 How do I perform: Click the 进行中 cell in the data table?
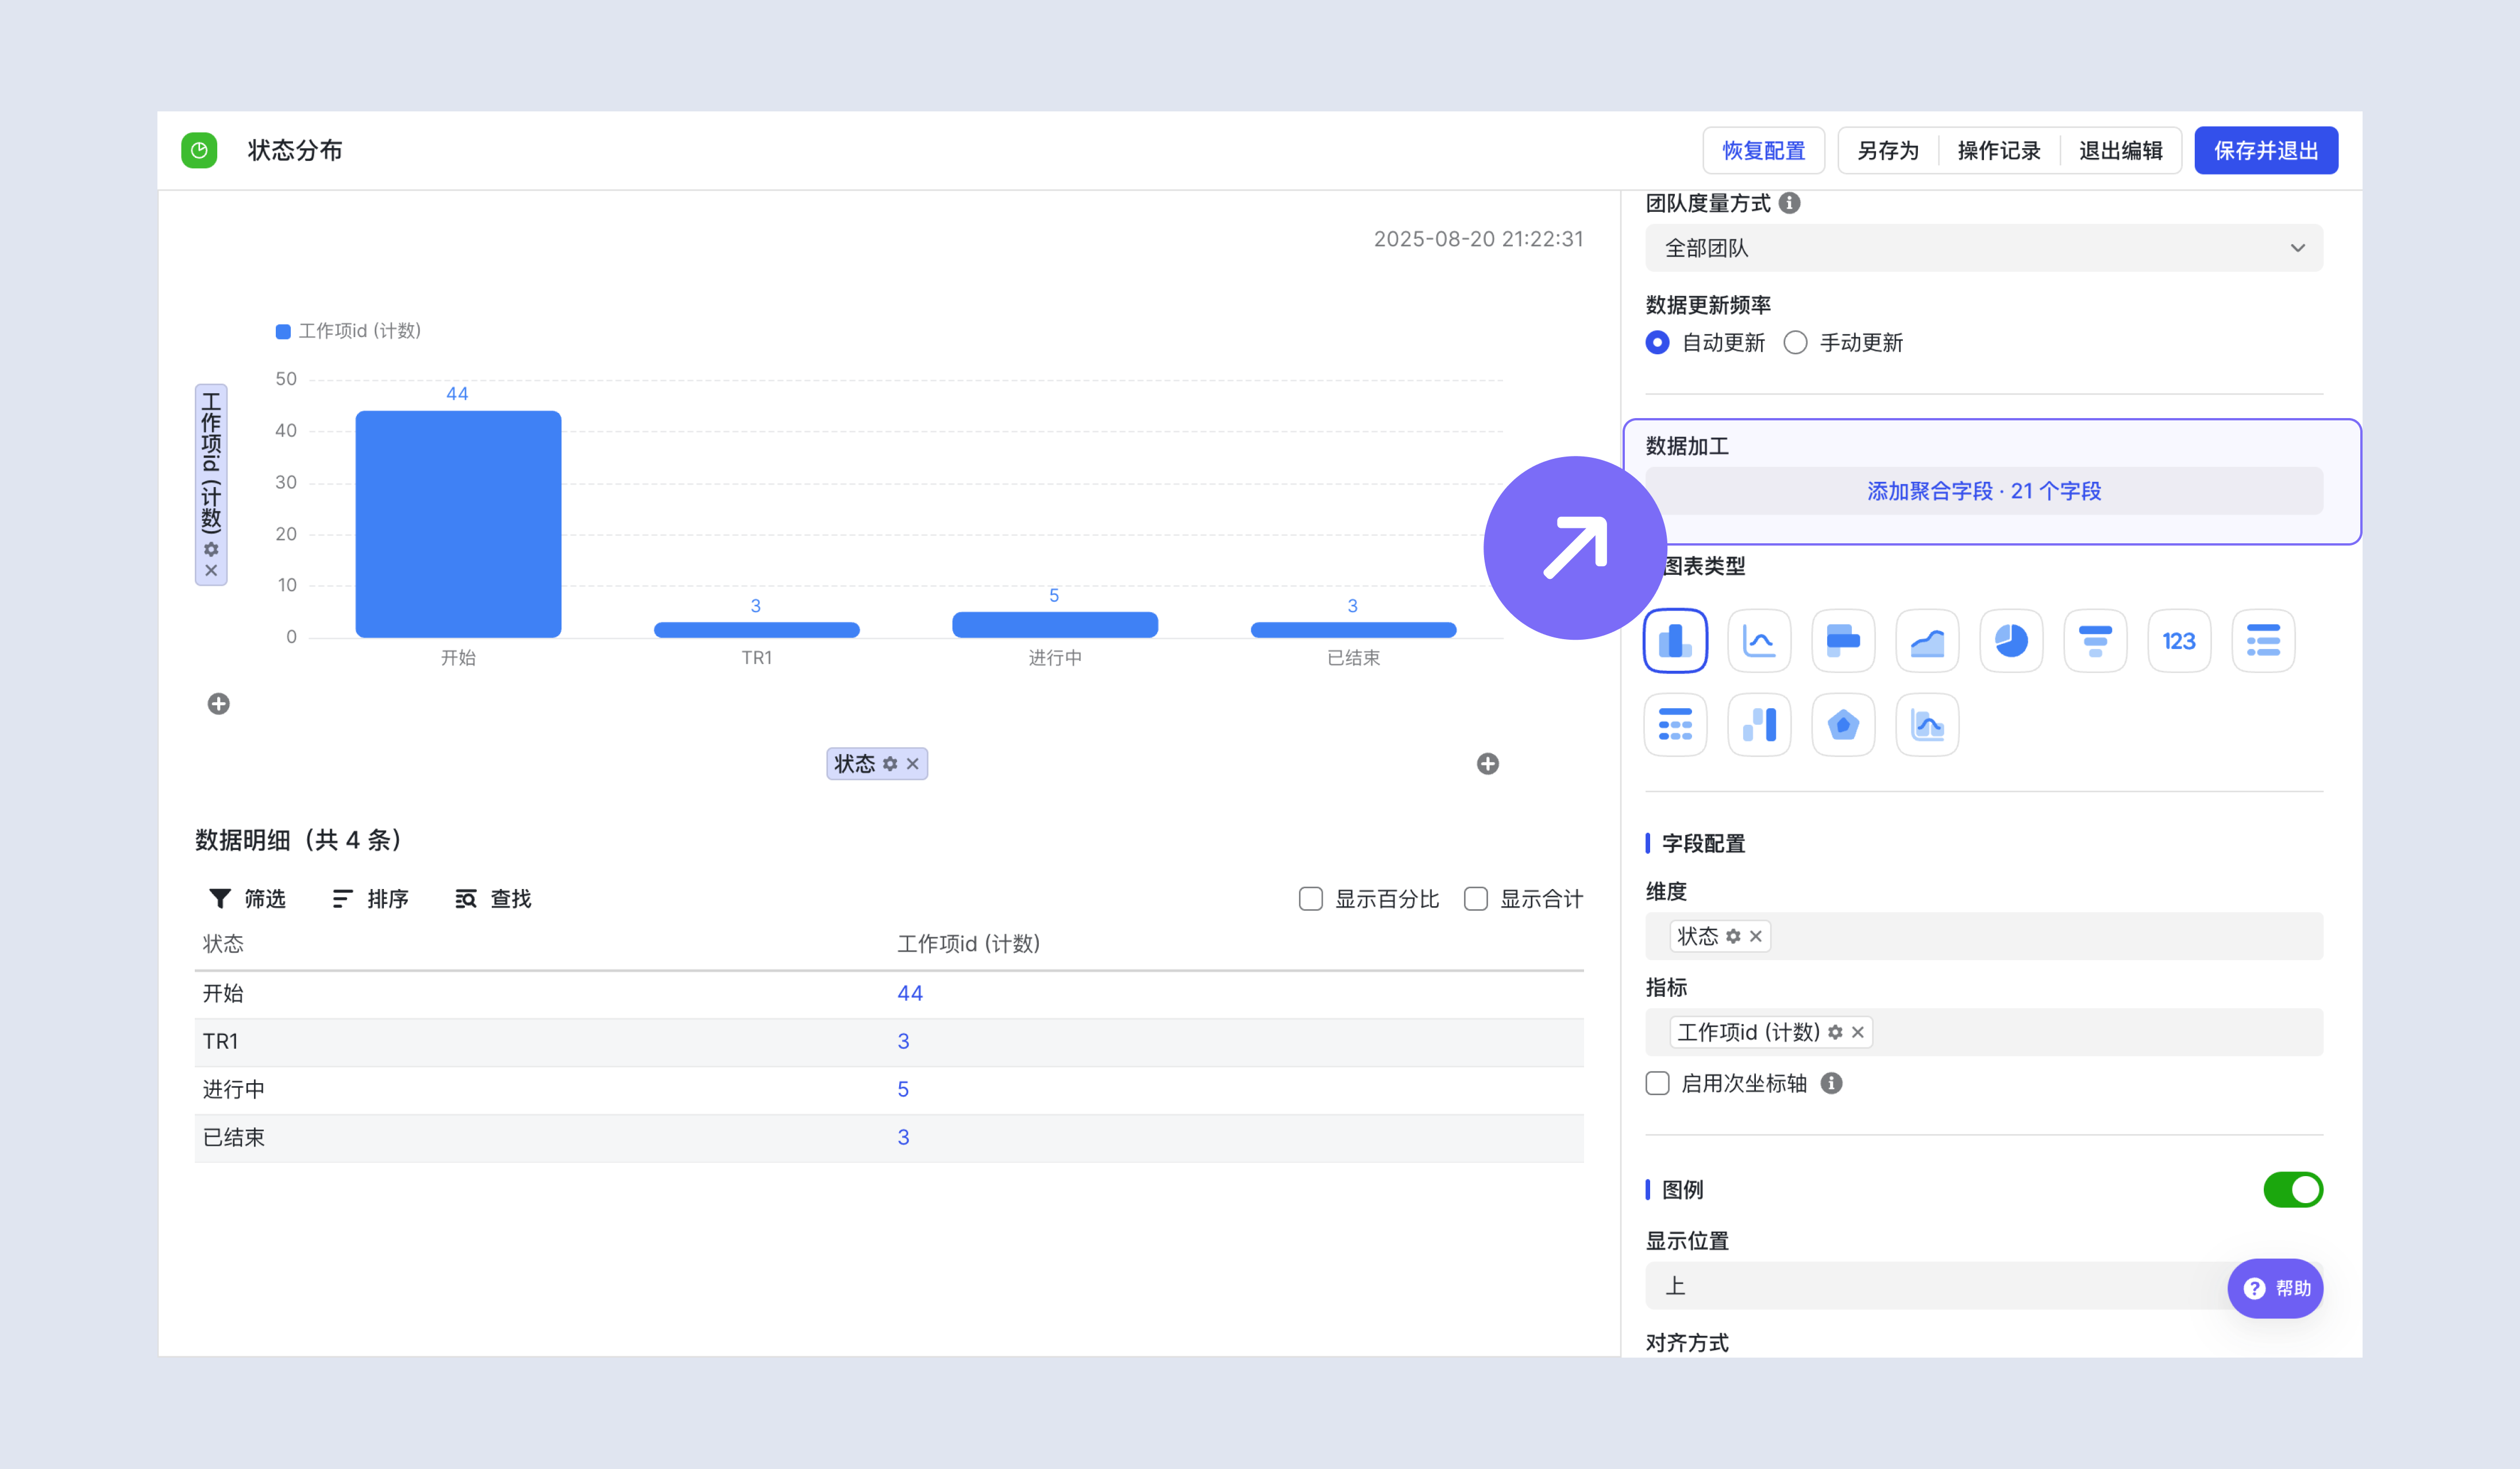[x=233, y=1089]
